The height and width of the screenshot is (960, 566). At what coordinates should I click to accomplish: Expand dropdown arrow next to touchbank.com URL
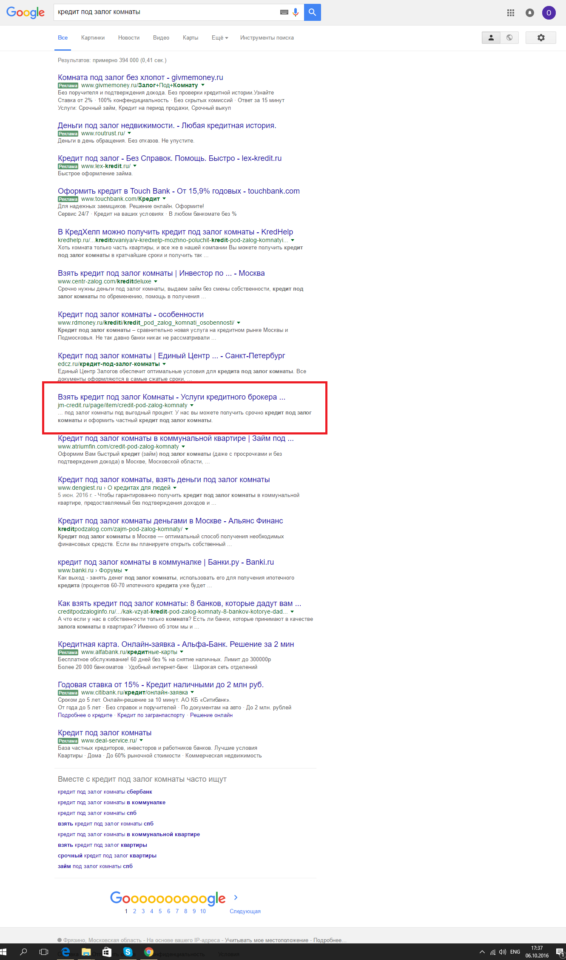click(x=164, y=199)
